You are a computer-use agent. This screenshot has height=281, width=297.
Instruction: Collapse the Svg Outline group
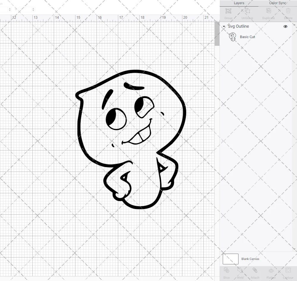tap(224, 26)
